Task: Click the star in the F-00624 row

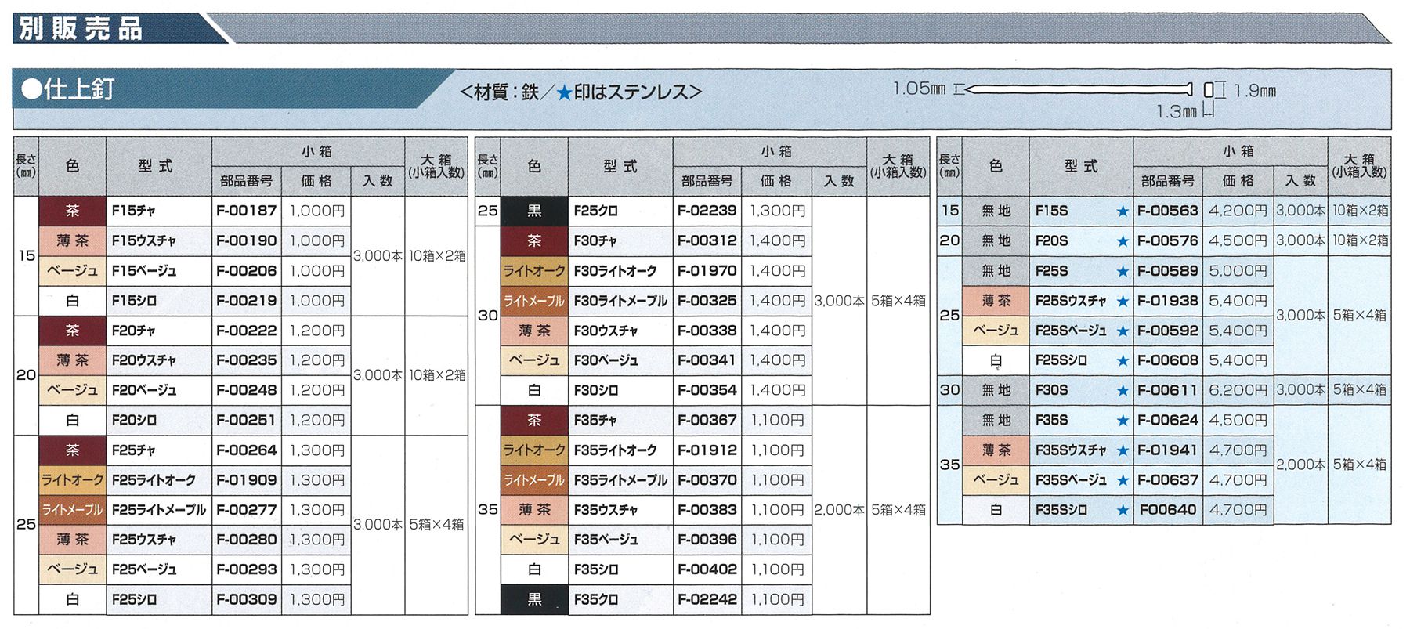Action: click(x=1123, y=421)
